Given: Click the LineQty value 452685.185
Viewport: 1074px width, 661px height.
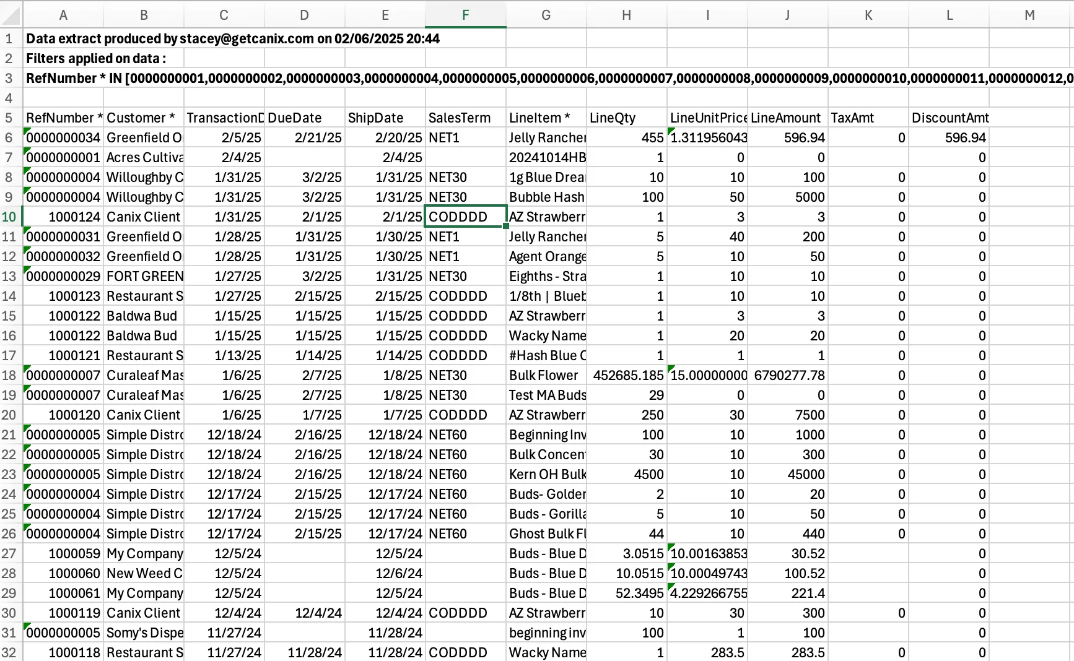Looking at the screenshot, I should [x=627, y=376].
